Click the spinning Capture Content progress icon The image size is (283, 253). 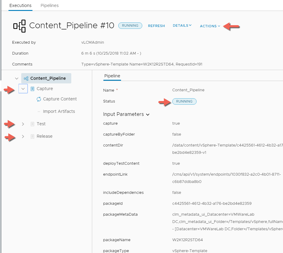click(x=39, y=99)
